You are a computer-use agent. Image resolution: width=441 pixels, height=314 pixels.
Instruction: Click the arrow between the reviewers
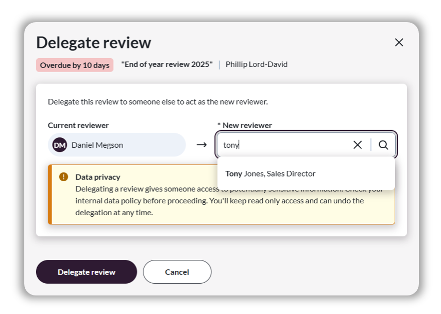201,145
